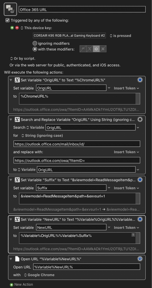Open the destination 'to Variable' popup
This screenshot has height=288, width=152.
(27, 169)
